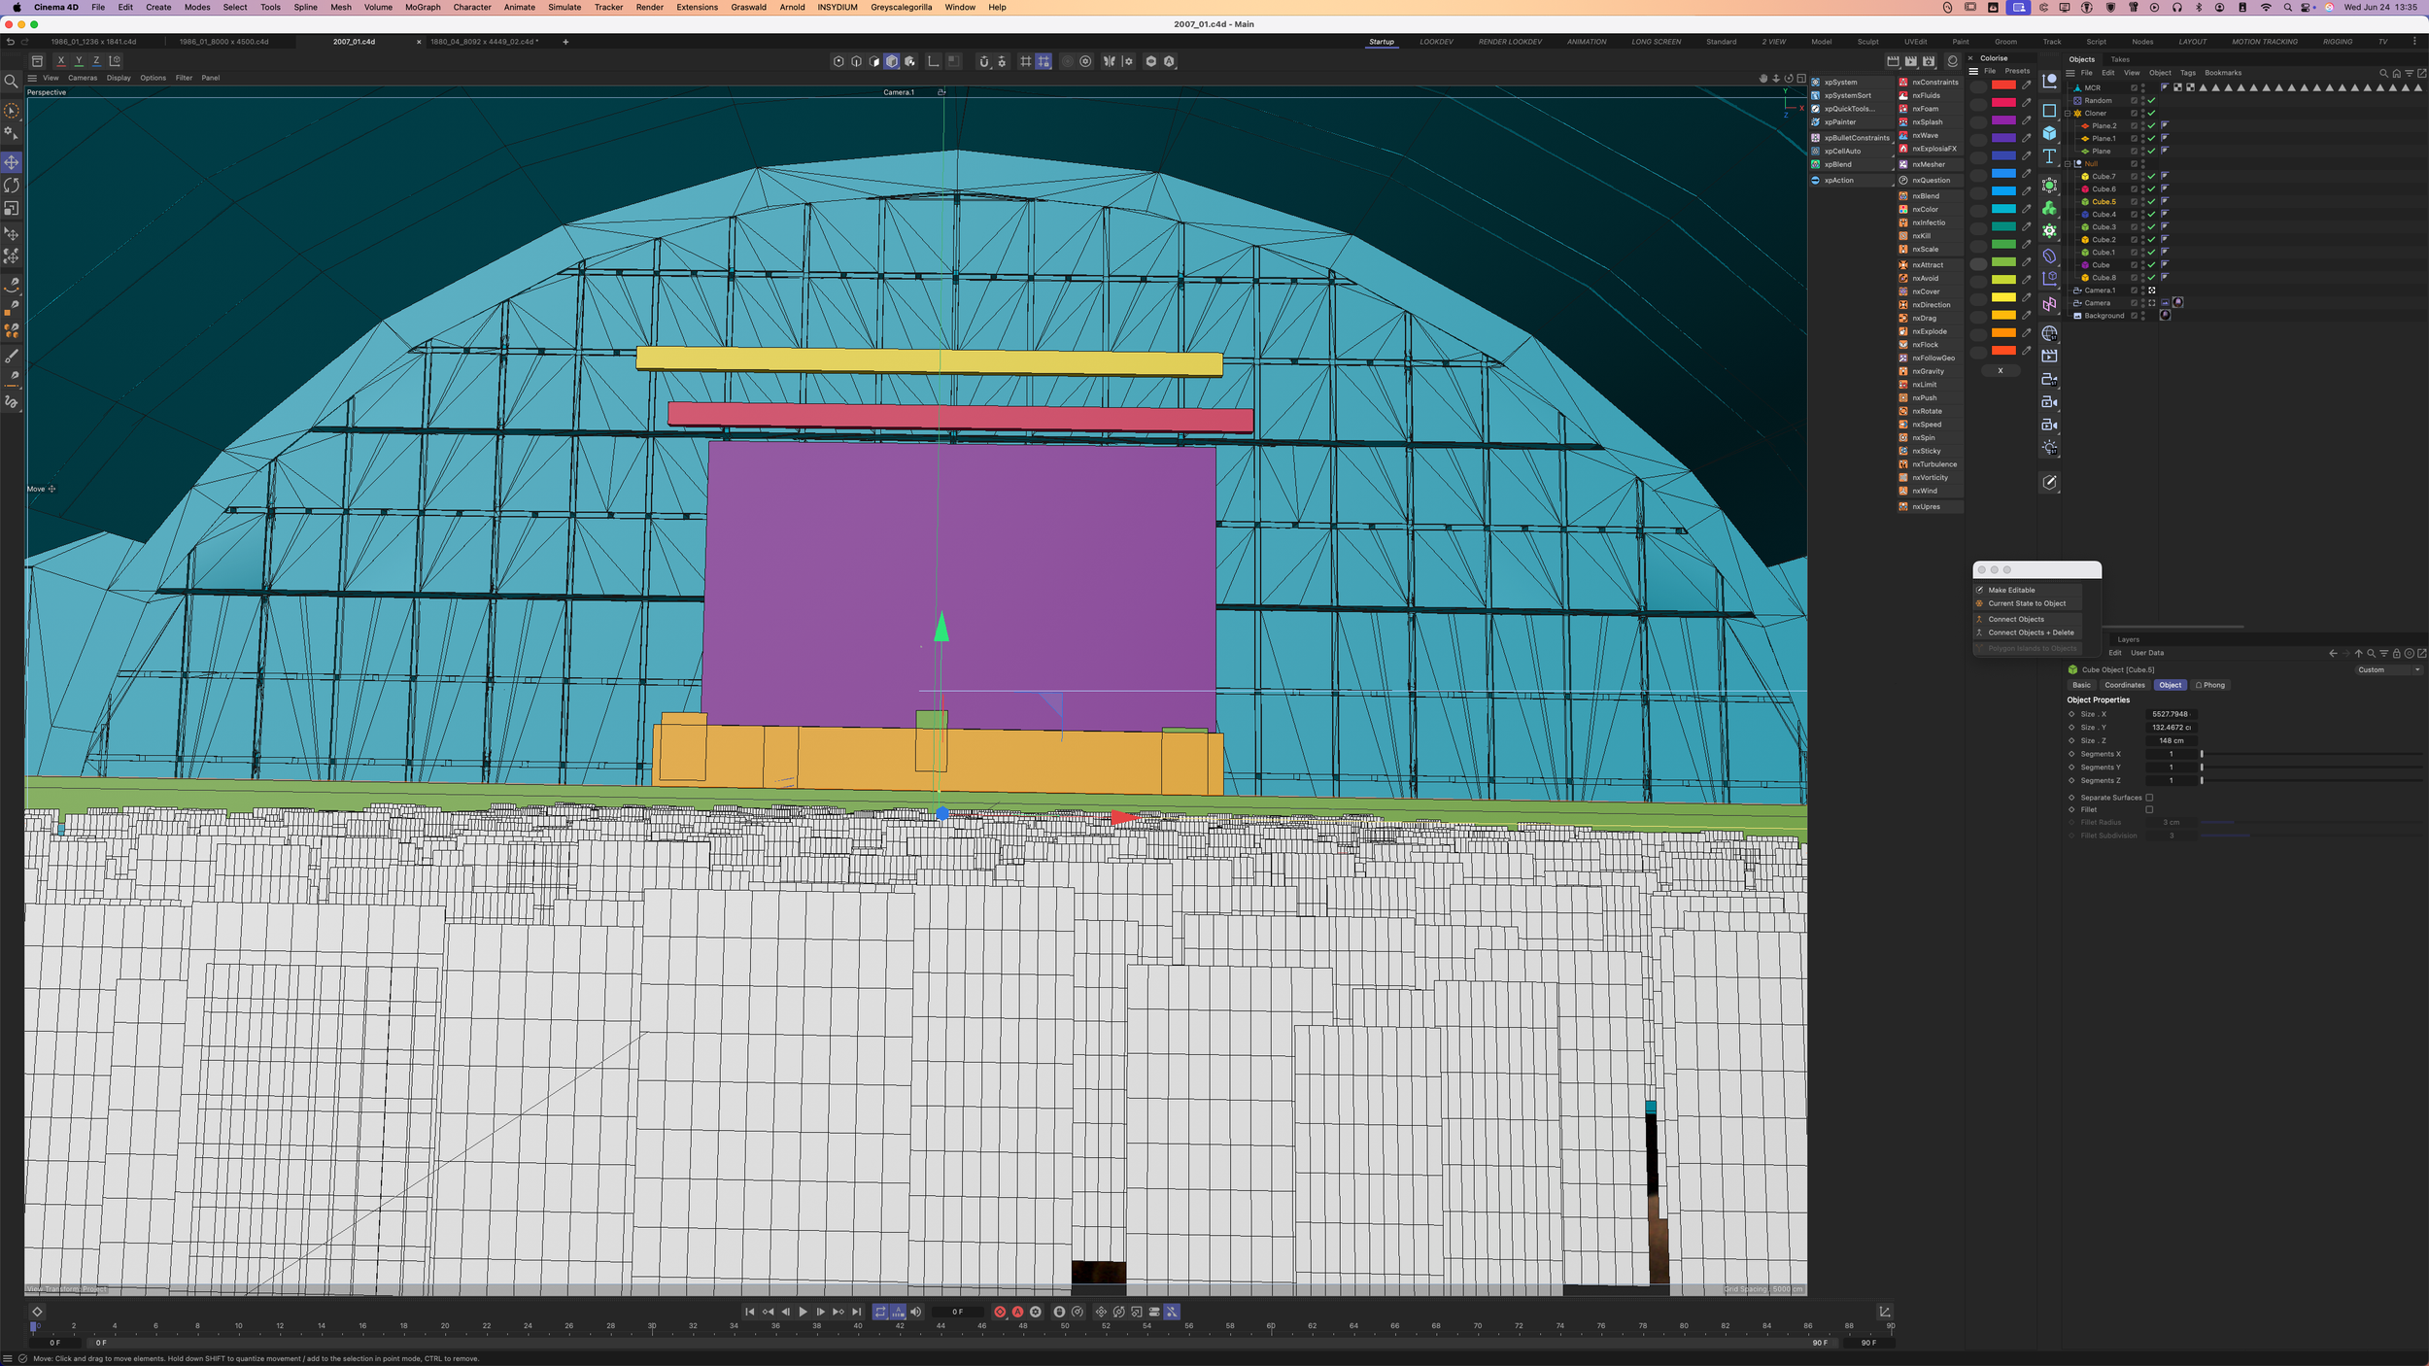
Task: Toggle the visibility dots for Background object
Action: pyautogui.click(x=2142, y=316)
